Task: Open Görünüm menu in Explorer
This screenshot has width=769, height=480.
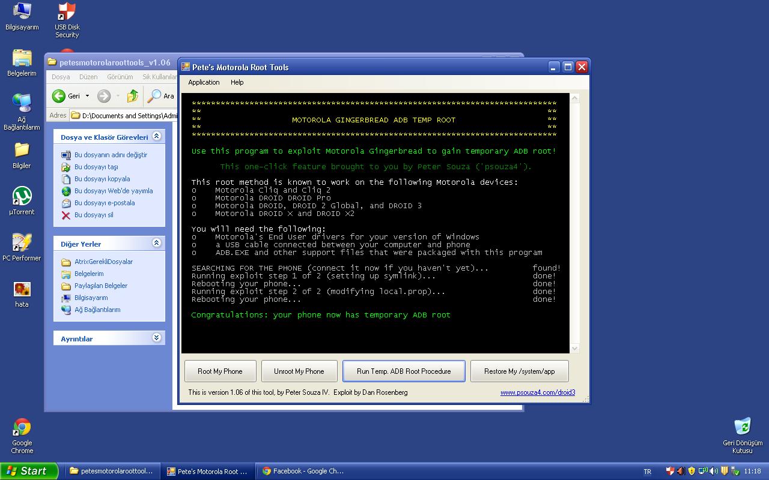Action: pyautogui.click(x=120, y=77)
